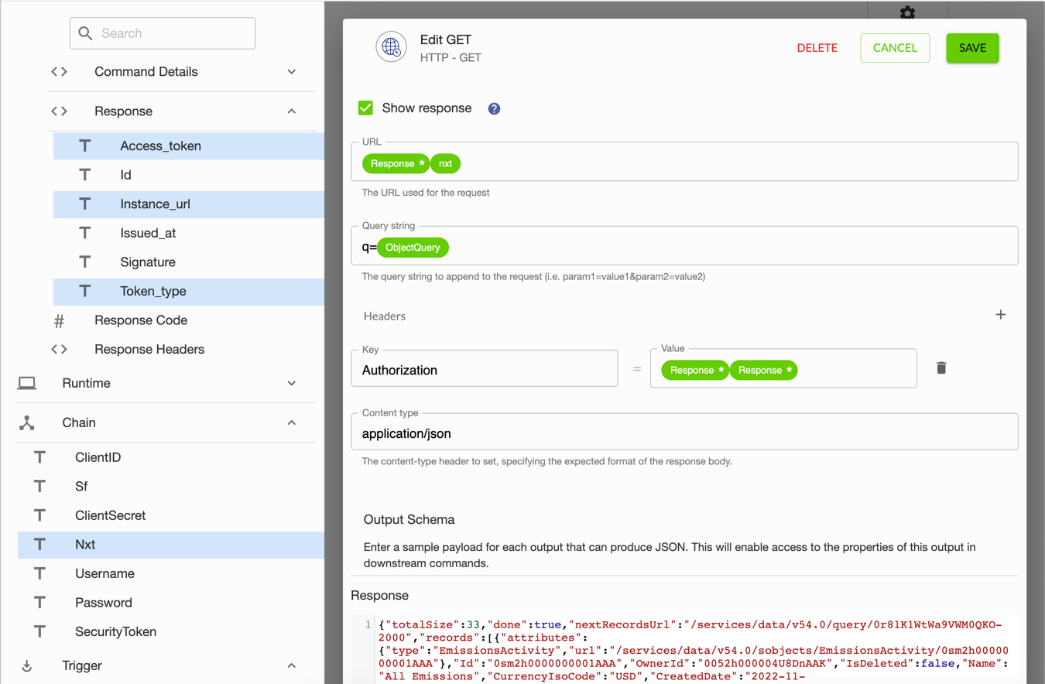1045x684 pixels.
Task: Click the Token_type text type icon
Action: (x=85, y=291)
